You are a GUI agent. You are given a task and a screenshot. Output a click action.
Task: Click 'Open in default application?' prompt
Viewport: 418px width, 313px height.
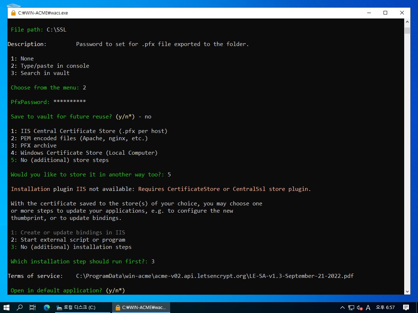68,291
